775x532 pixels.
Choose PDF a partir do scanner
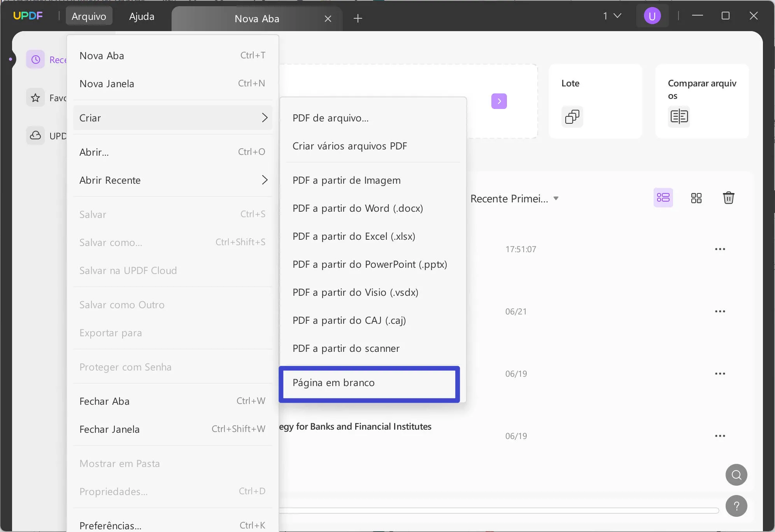coord(373,348)
